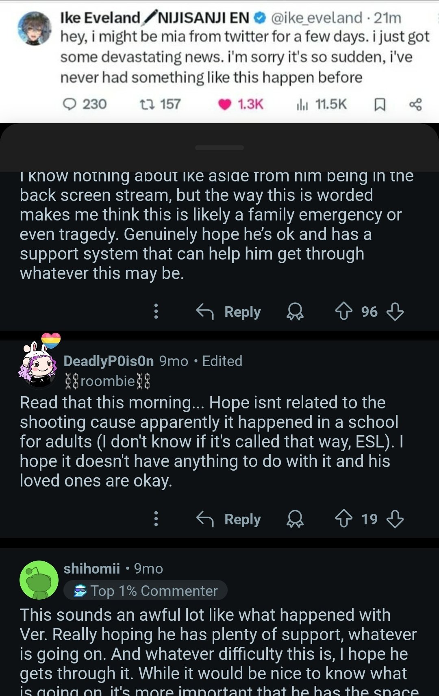Upvote the comment with 96 points
The width and height of the screenshot is (439, 696).
(x=343, y=312)
